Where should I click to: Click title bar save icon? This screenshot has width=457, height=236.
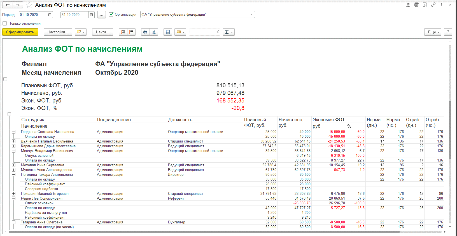click(408, 5)
